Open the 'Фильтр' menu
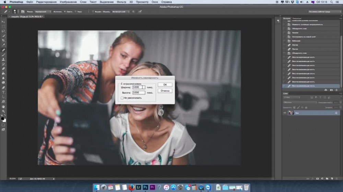 coord(121,2)
